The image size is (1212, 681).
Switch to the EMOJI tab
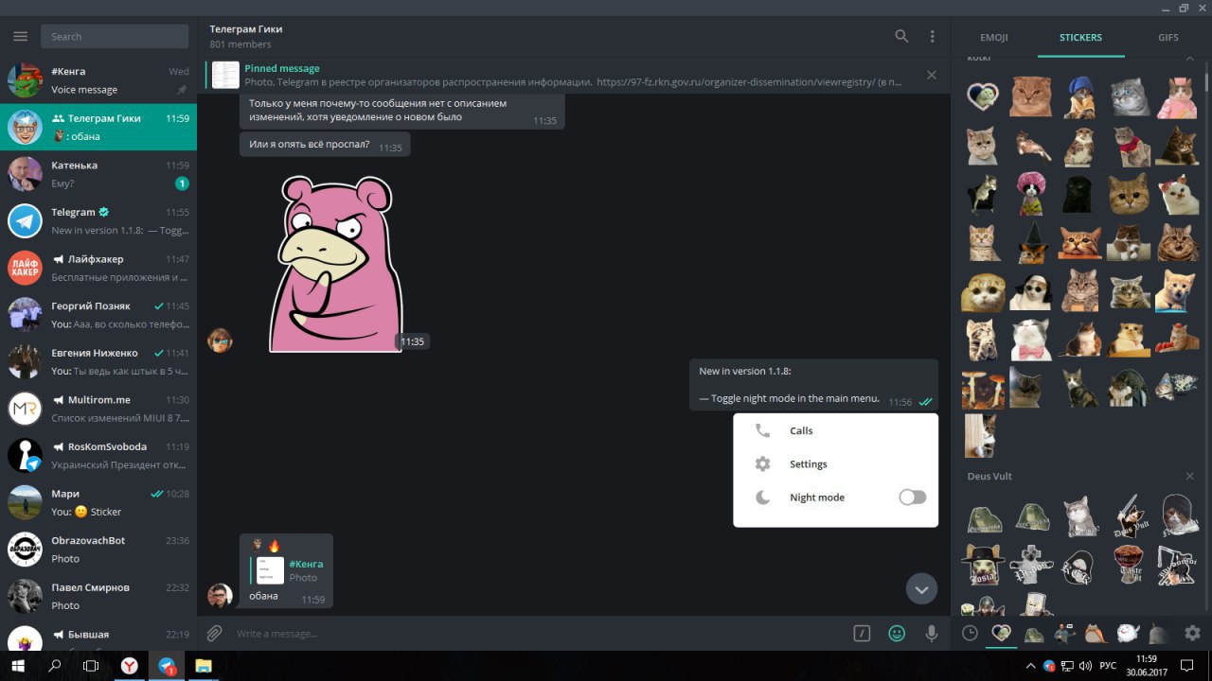994,38
